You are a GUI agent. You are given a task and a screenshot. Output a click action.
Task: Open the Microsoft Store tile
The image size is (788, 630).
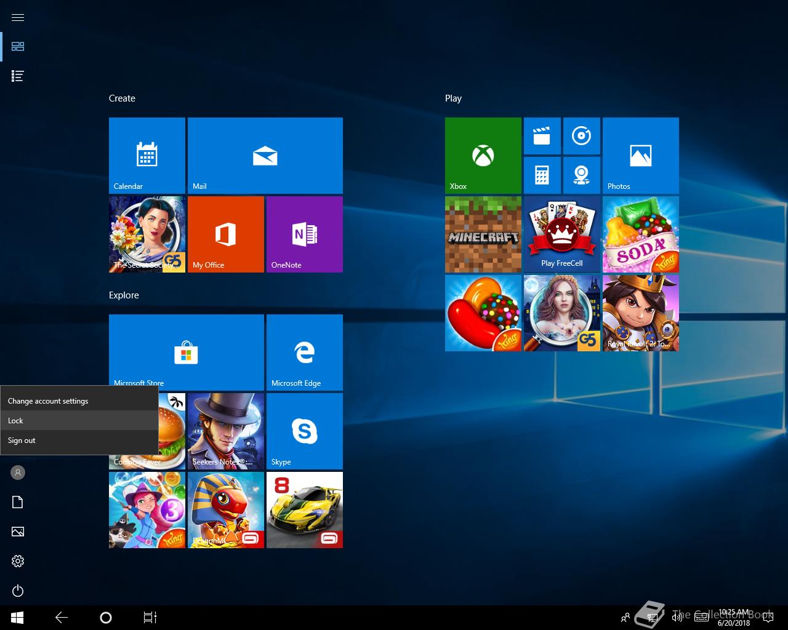point(187,353)
